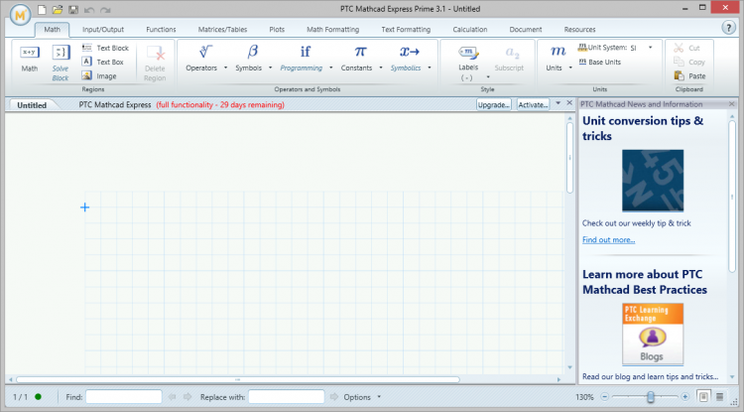Viewport: 744px width, 412px height.
Task: Insert a Math region
Action: [30, 58]
